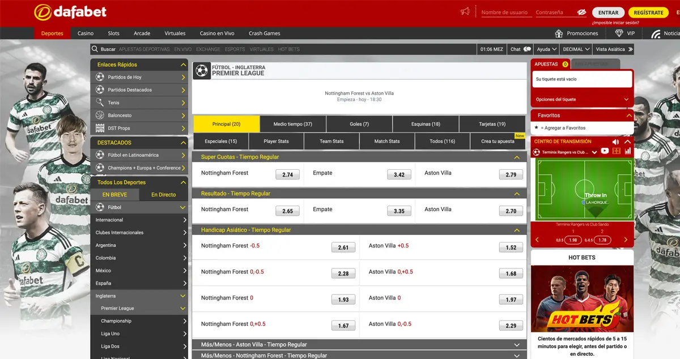Viewport: 680px width, 359px height.
Task: Bet Aston Villa +0.5 at 1.52
Action: (511, 247)
